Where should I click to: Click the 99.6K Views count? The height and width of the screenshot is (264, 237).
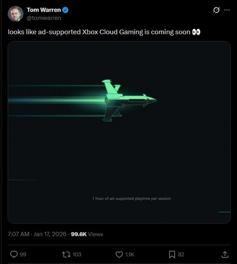tap(87, 234)
